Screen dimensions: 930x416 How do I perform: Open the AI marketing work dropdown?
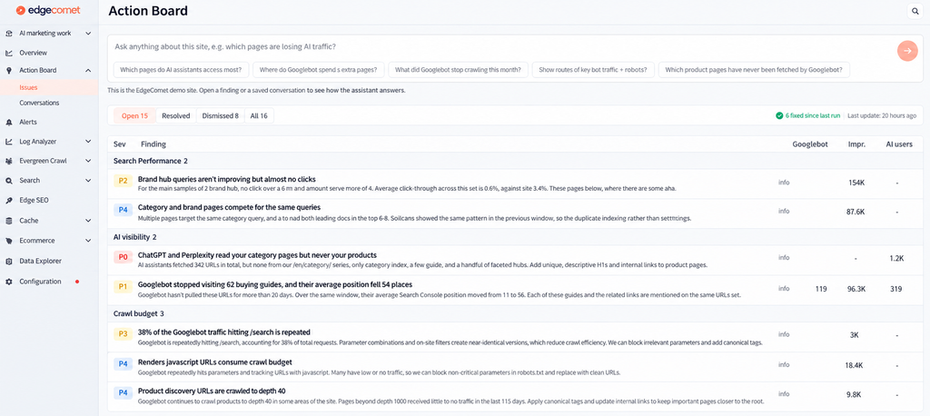pos(88,34)
